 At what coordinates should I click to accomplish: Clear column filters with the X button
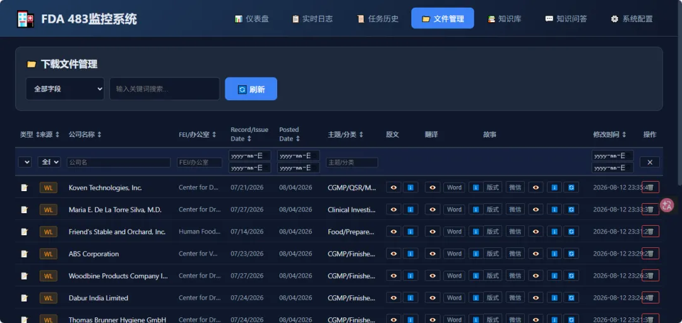pos(650,162)
